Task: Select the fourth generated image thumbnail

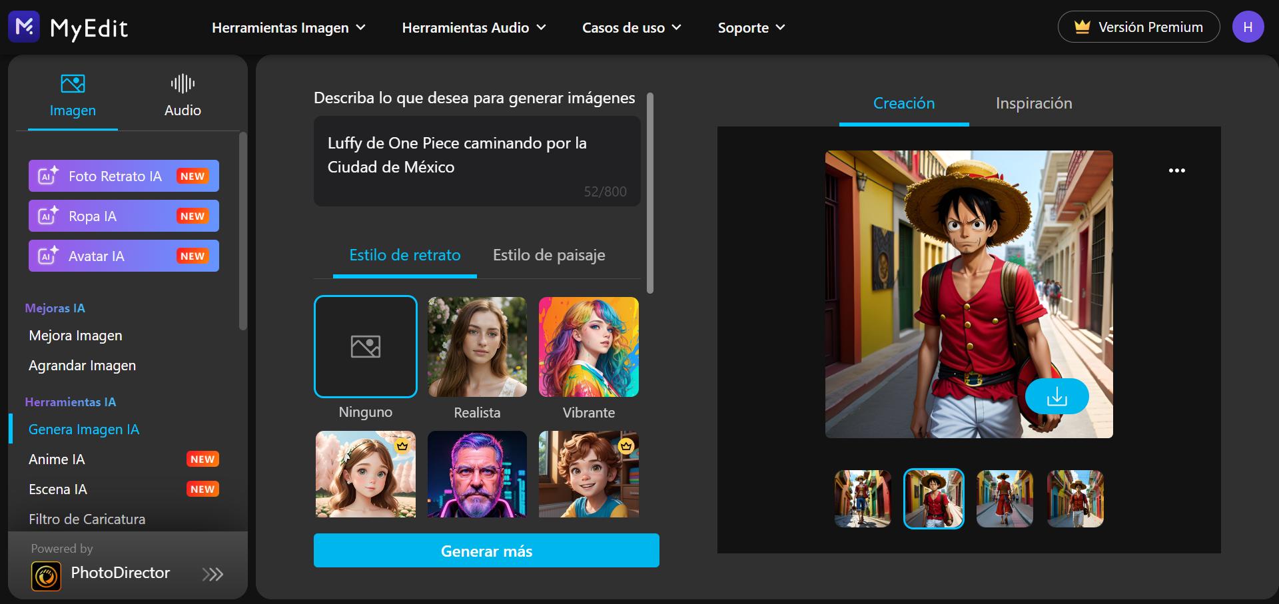Action: [x=1074, y=498]
